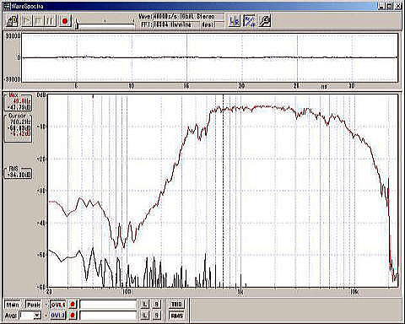Capture overlay 2 using its red dot button
The width and height of the screenshot is (405, 324).
point(73,316)
